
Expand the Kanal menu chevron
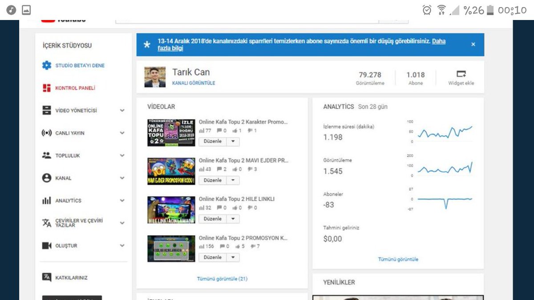(122, 178)
